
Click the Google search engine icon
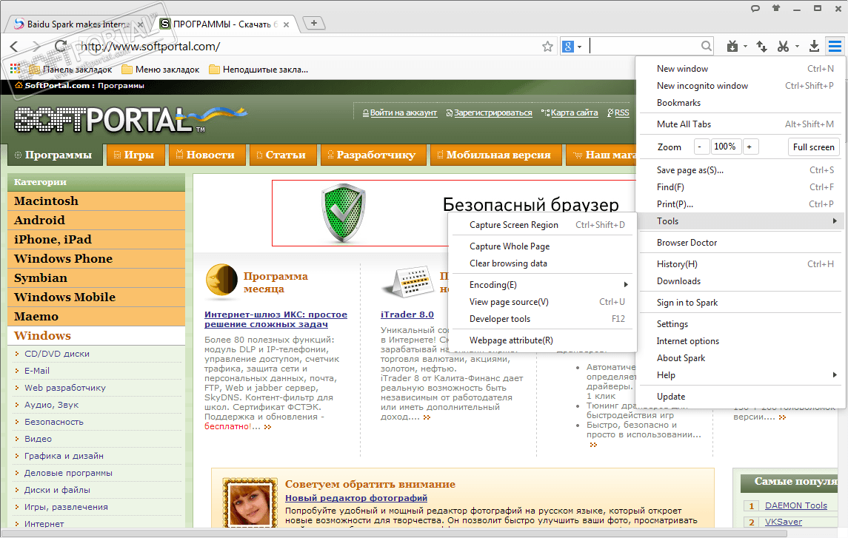pos(567,47)
